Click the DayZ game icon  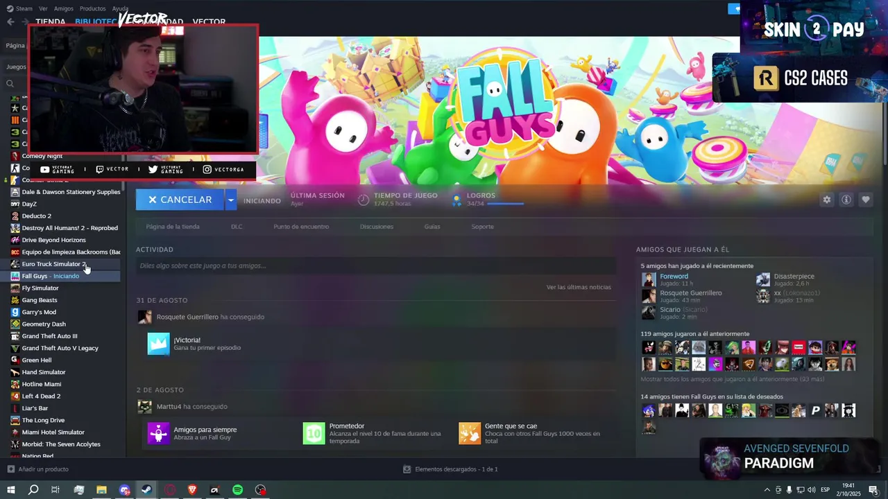15,204
